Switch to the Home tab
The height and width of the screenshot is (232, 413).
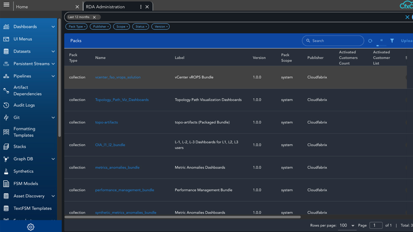(22, 7)
